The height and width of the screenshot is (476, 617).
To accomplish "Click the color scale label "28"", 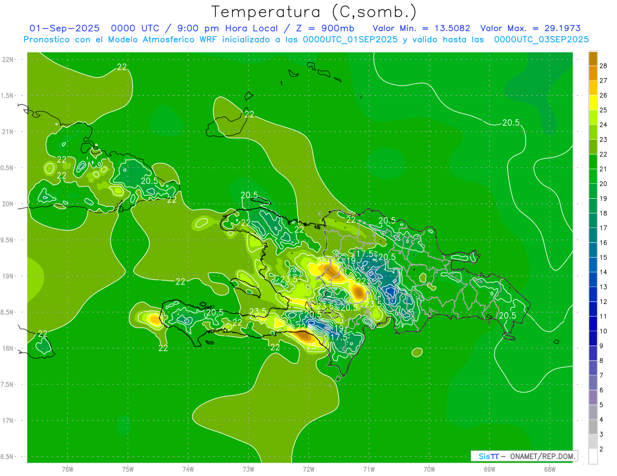I will click(604, 66).
